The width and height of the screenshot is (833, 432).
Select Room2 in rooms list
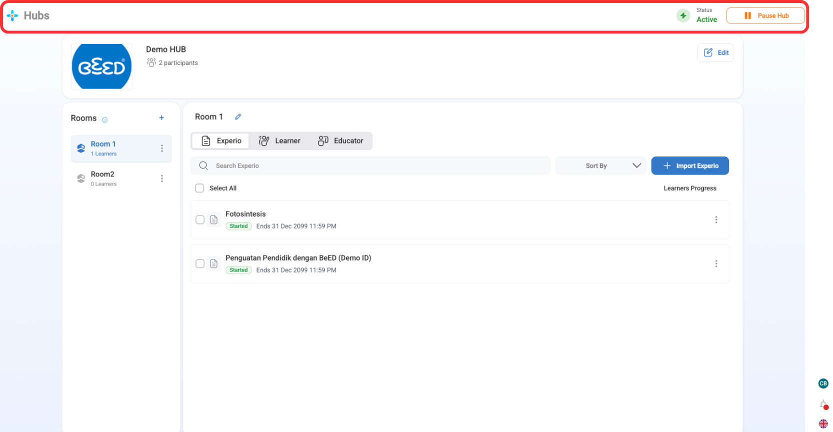point(121,178)
